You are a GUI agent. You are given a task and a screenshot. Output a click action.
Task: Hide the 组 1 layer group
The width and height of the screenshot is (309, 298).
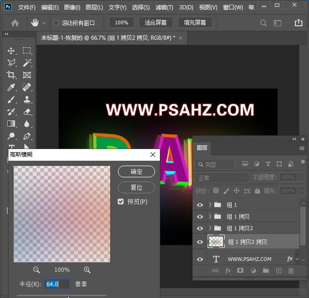point(200,205)
